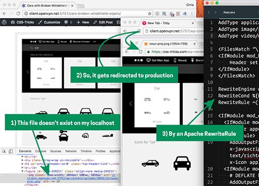This screenshot has height=186, width=259.
Task: Expand the div drag-wrap ui-resizable node
Action: tap(22, 160)
